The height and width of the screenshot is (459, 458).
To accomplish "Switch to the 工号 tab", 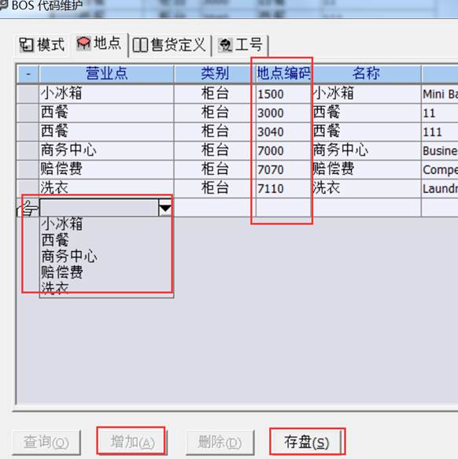I will [241, 45].
